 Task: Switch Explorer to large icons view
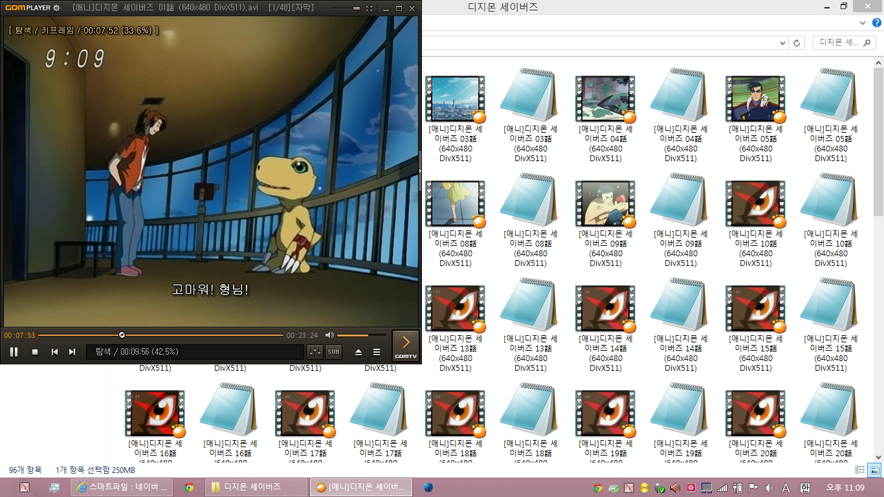click(x=874, y=470)
